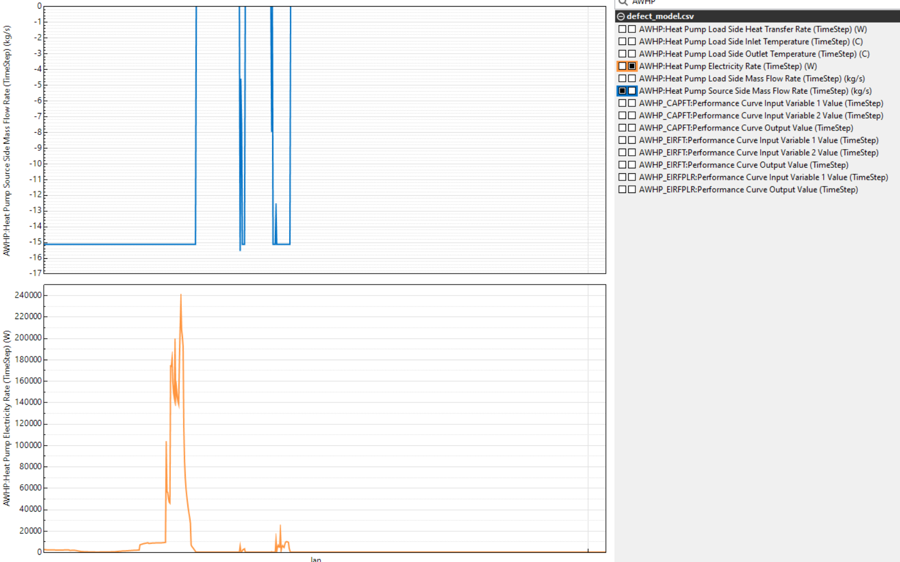
Task: Select 'AWHP:Heat Pump Load Side Outlet Temperature (TimeStep) (C)' label
Action: (754, 54)
